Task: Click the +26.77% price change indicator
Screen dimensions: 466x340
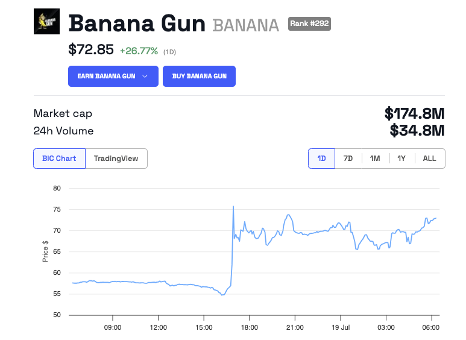Action: (139, 51)
